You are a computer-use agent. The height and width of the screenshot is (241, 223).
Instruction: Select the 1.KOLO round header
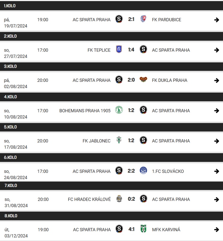[10, 6]
